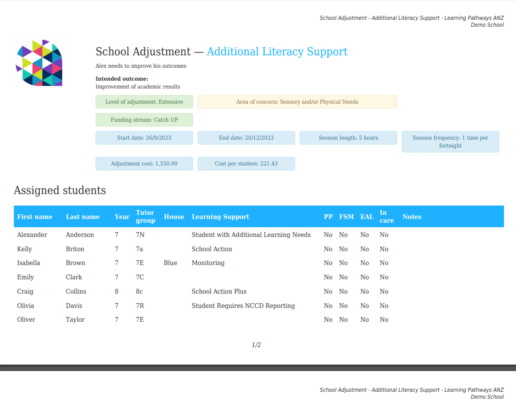Image resolution: width=516 pixels, height=401 pixels.
Task: Click Student with Additional Learning Needs
Action: pyautogui.click(x=252, y=235)
